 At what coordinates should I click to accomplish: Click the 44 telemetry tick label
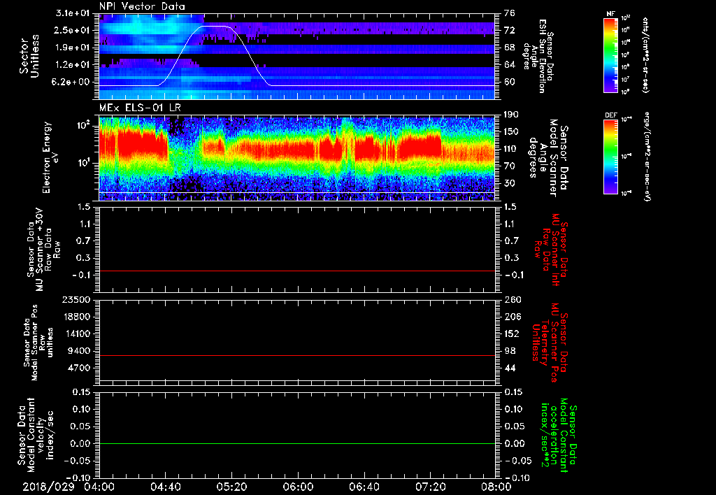click(x=510, y=368)
